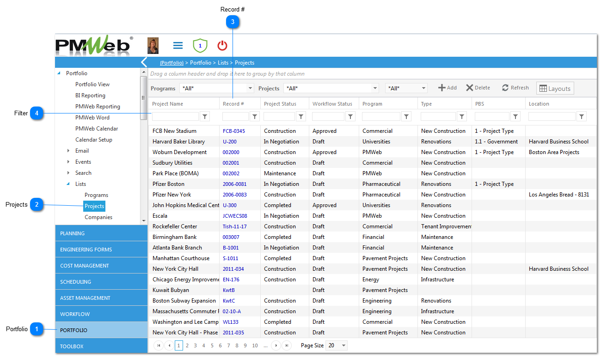Image resolution: width=601 pixels, height=357 pixels.
Task: Open the hamburger menu icon
Action: click(x=178, y=45)
